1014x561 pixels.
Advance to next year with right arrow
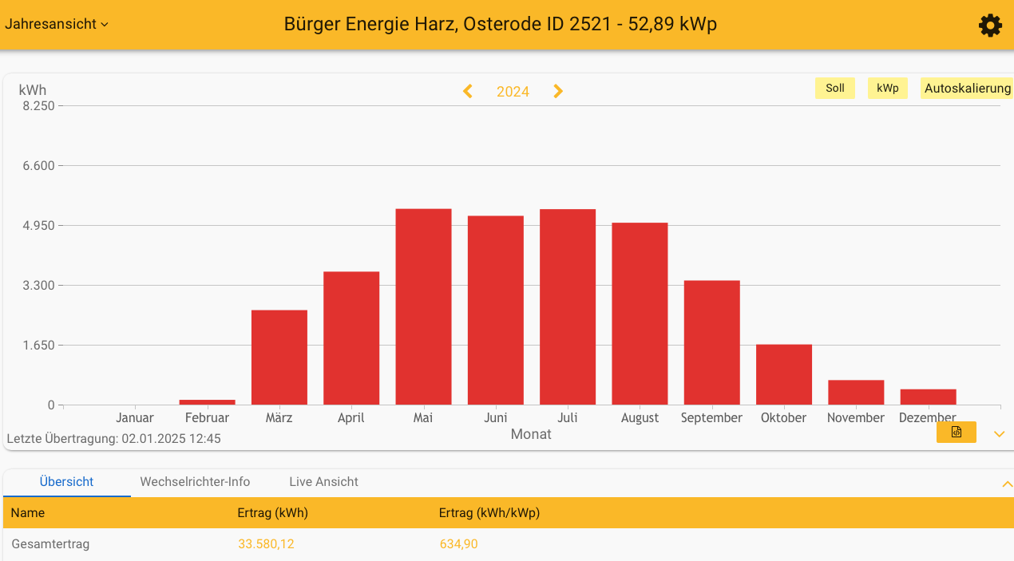[x=558, y=92]
